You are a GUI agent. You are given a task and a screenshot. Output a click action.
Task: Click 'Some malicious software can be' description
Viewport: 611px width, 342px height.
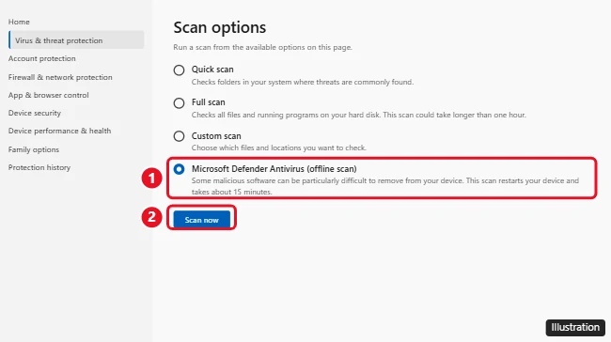pos(385,186)
